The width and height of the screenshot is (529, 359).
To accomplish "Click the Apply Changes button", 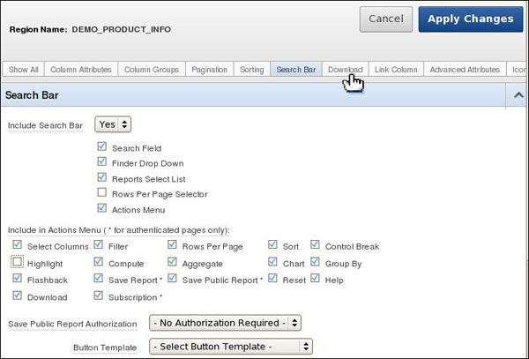I will point(471,19).
